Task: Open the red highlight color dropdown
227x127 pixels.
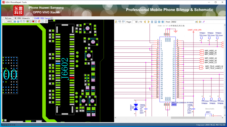Action: (x=36, y=21)
